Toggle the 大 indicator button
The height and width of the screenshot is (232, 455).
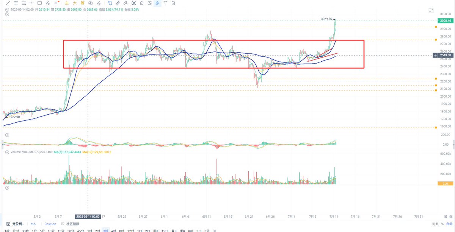75,3
